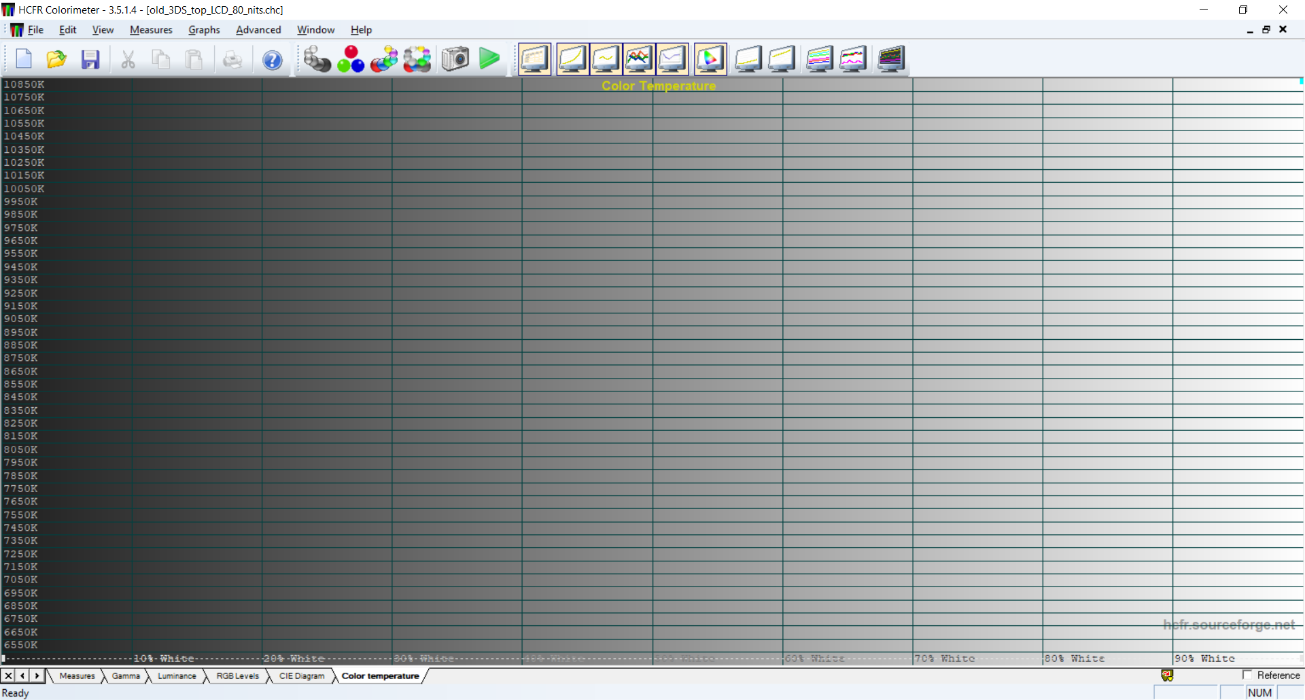The height and width of the screenshot is (700, 1305).
Task: Click the status bar shield icon
Action: click(1167, 676)
